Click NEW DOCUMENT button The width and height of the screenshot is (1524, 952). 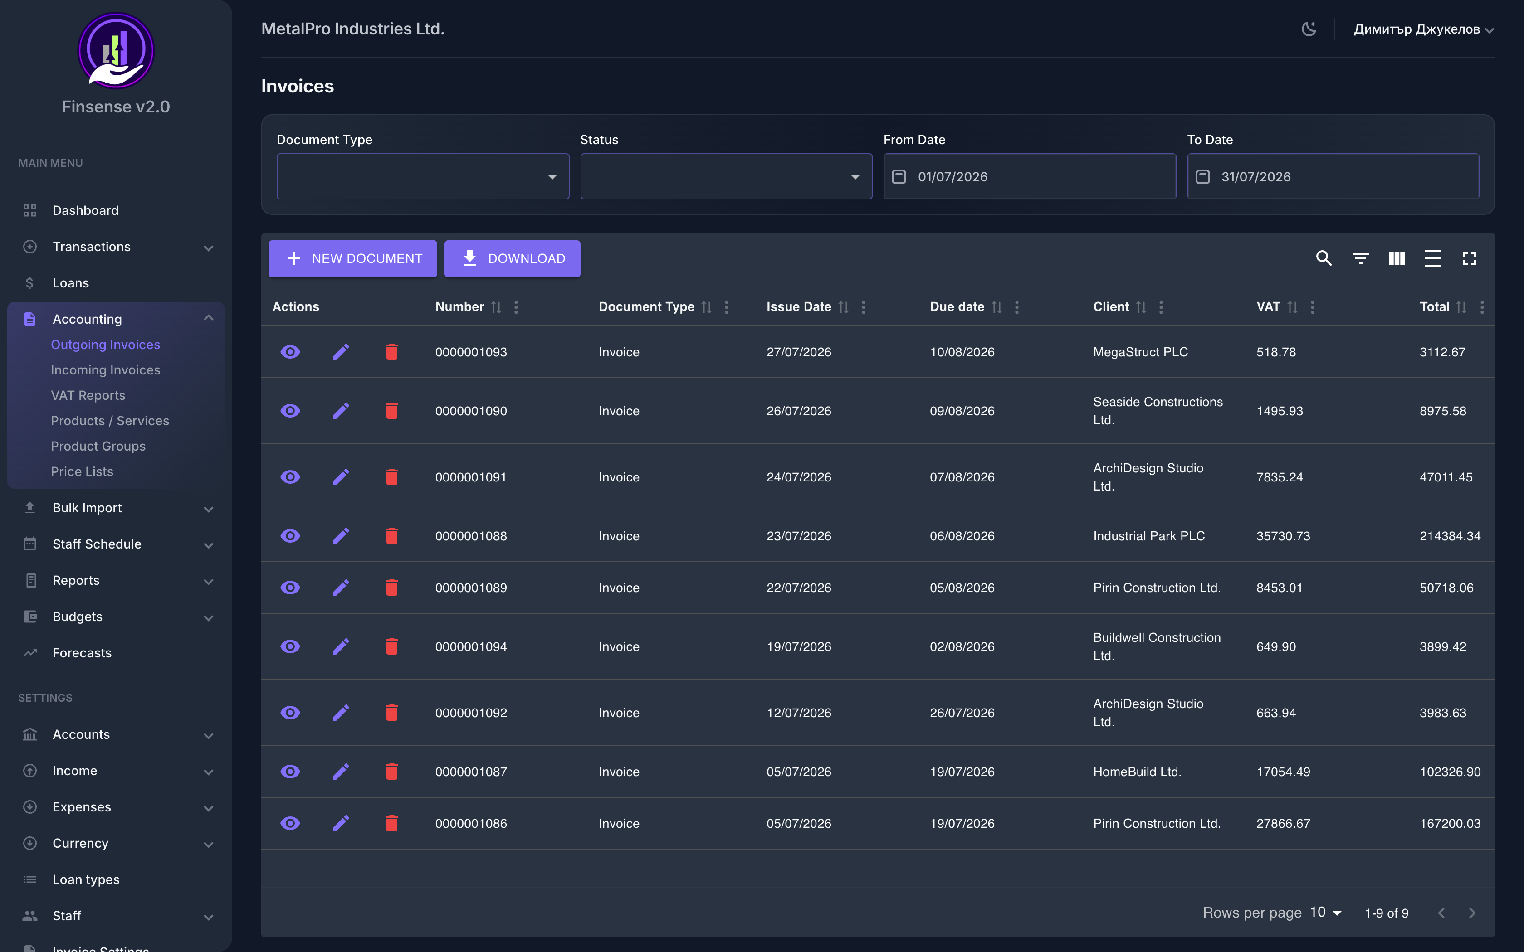coord(353,259)
